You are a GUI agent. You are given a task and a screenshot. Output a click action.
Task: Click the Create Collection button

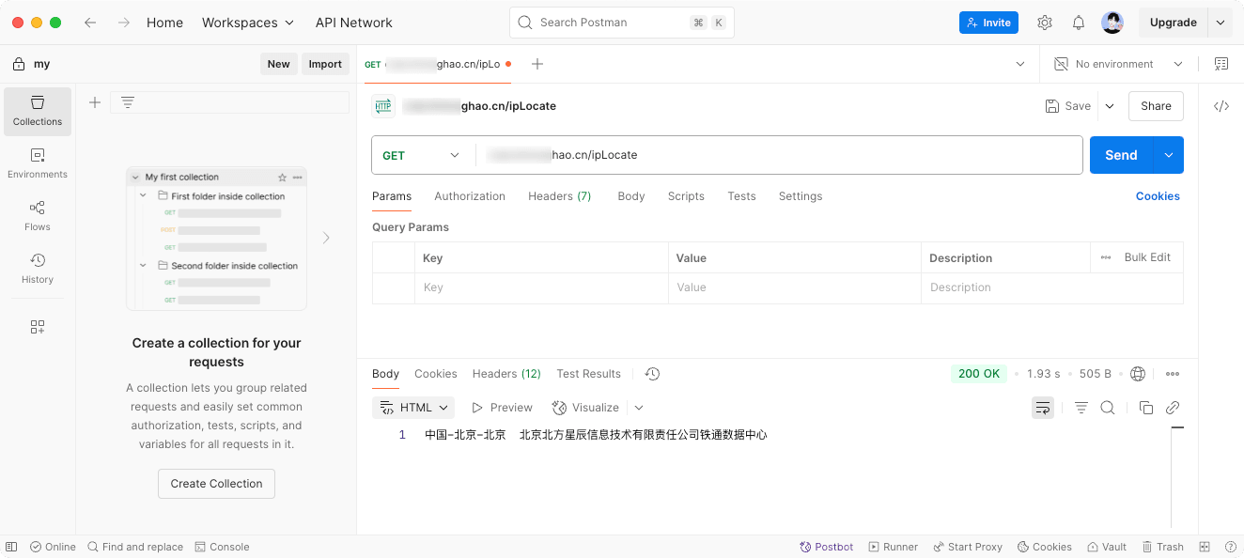pos(216,484)
